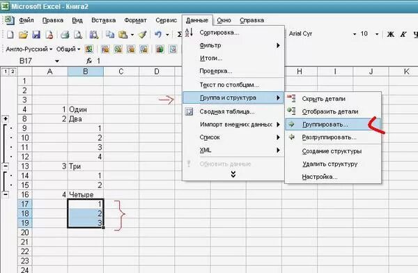
Task: Open the Англо-Русский dropdown
Action: 29,49
